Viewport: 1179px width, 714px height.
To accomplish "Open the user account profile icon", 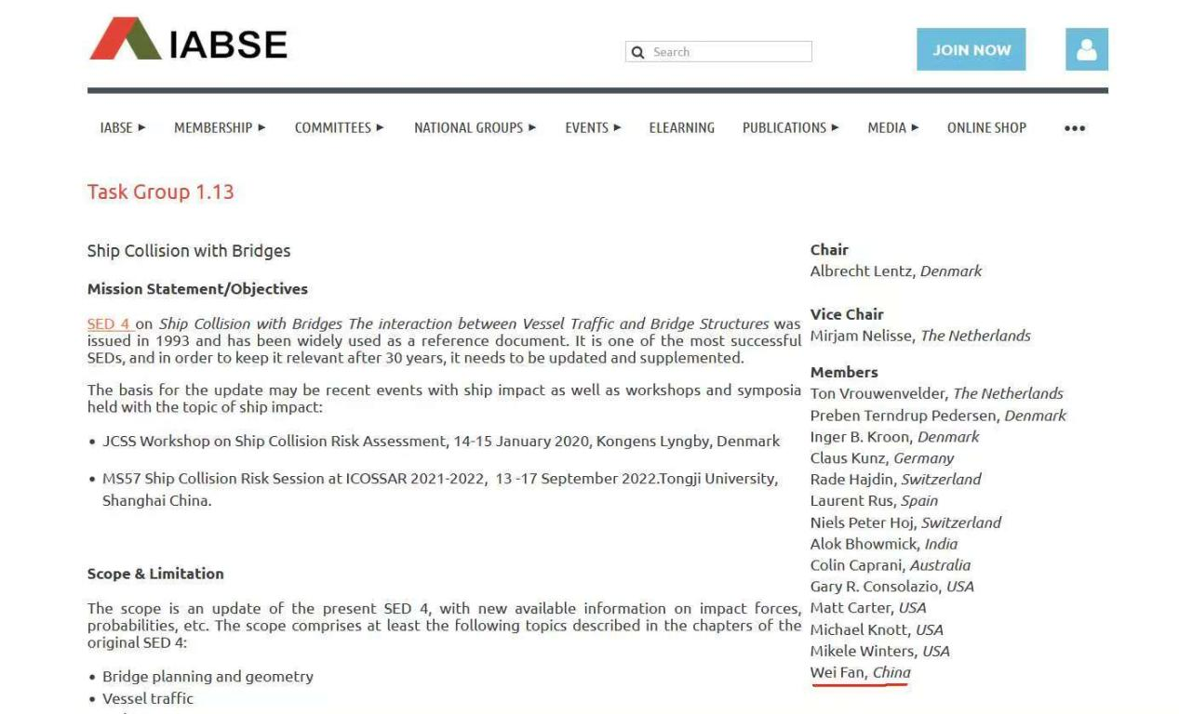I will (x=1086, y=49).
